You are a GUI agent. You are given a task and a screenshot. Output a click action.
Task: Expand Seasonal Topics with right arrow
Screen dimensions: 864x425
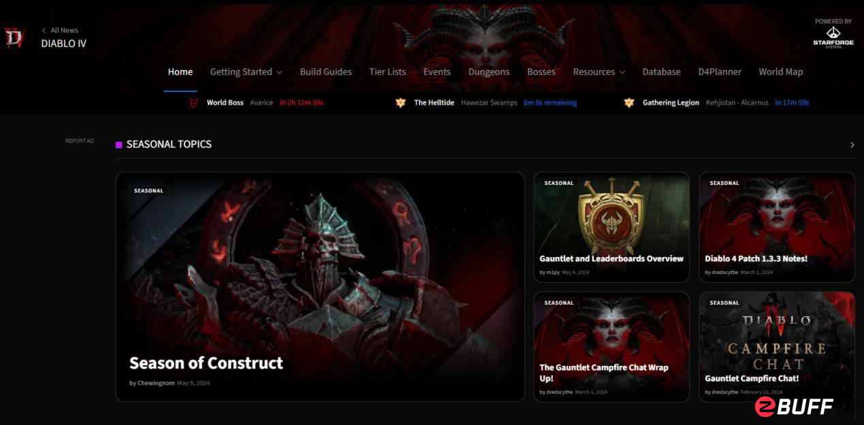click(x=852, y=145)
